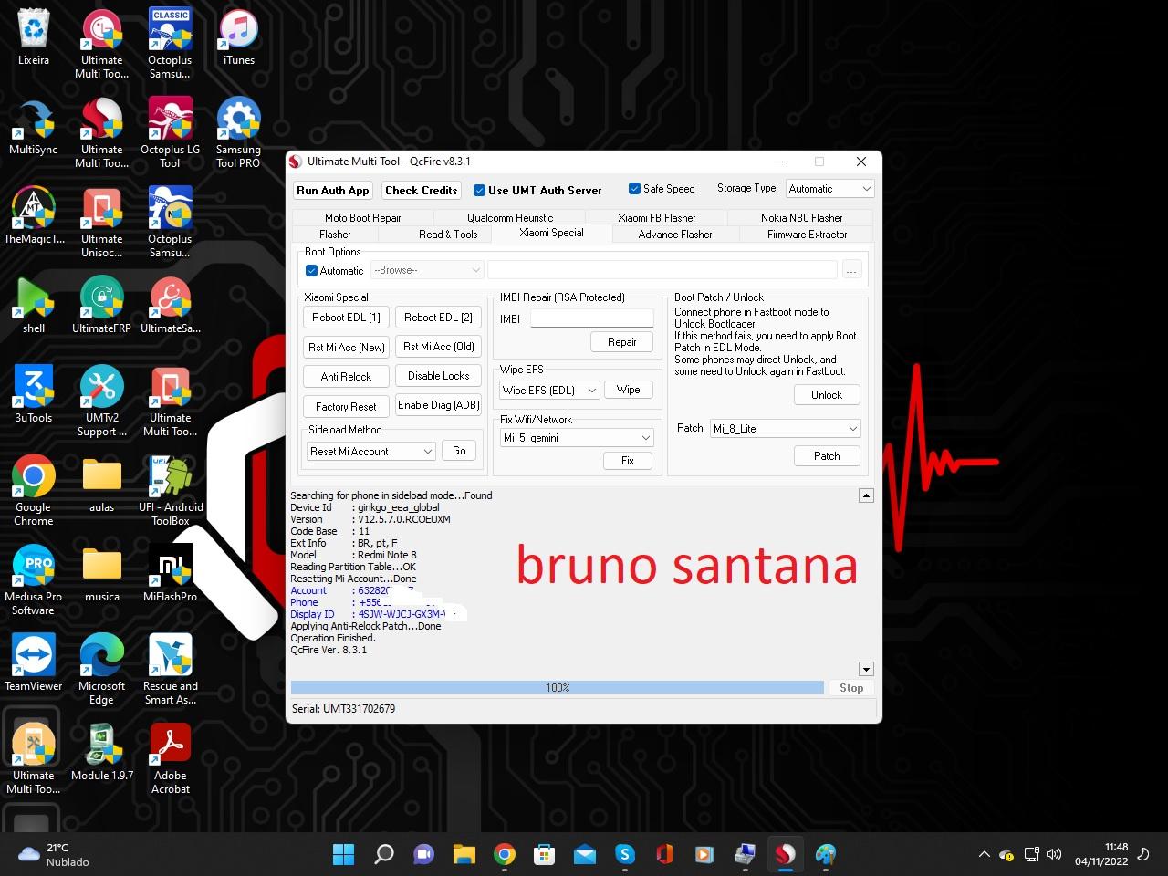Click the Run Auth App button
The image size is (1168, 876).
tap(333, 191)
